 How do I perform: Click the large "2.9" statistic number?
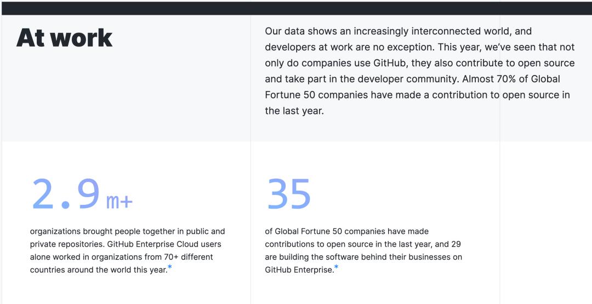[x=66, y=194]
